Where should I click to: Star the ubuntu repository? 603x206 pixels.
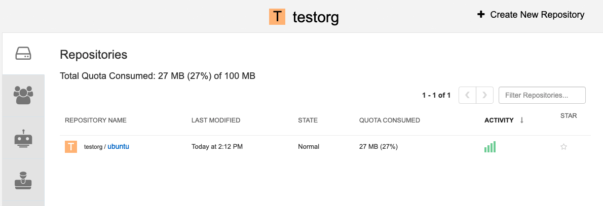coord(563,147)
